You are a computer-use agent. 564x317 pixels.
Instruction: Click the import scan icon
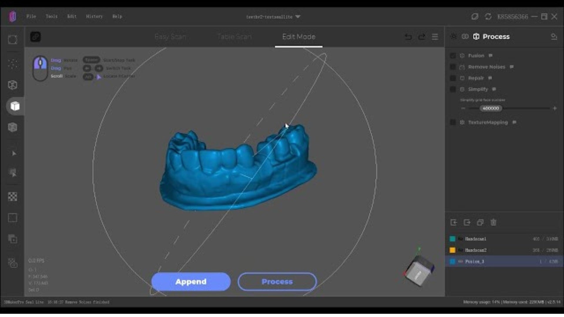[454, 223]
